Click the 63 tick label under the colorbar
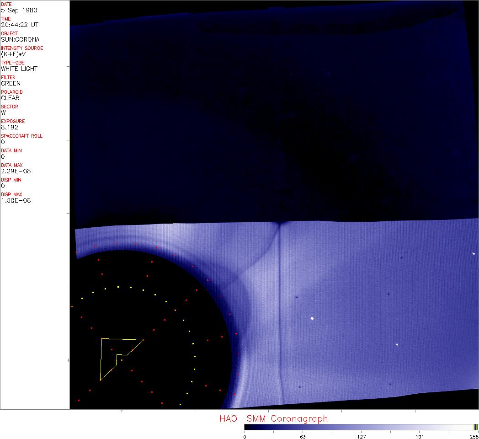Image resolution: width=479 pixels, height=439 pixels. click(x=303, y=436)
